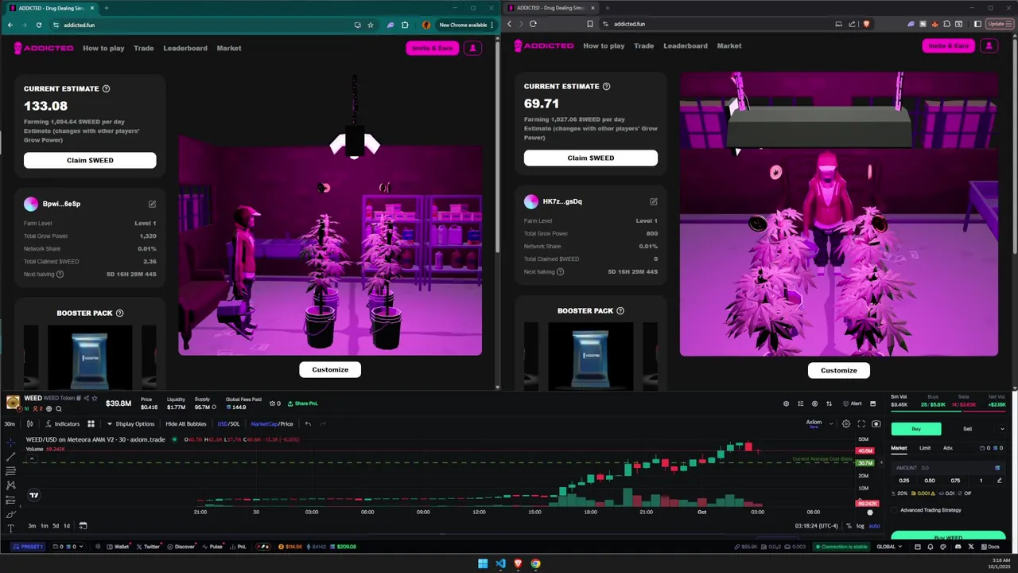This screenshot has width=1018, height=573.
Task: Open chart settings gear near Axiom save
Action: [846, 424]
